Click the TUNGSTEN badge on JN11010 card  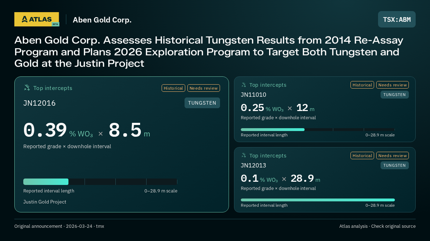(x=395, y=95)
